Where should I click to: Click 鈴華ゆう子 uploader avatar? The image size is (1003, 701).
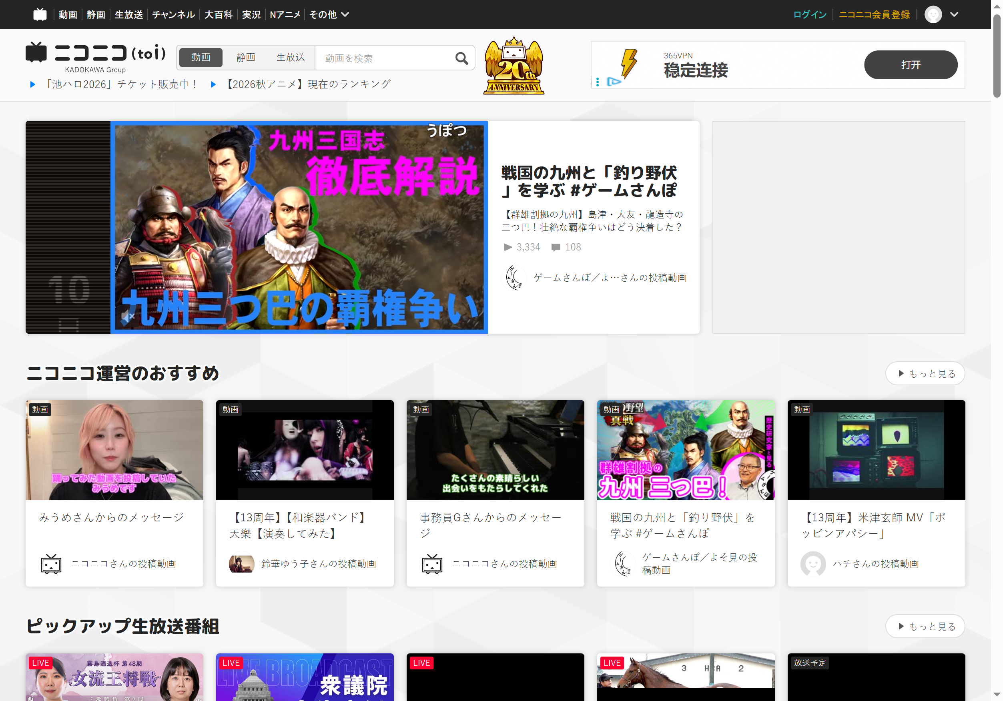point(242,564)
